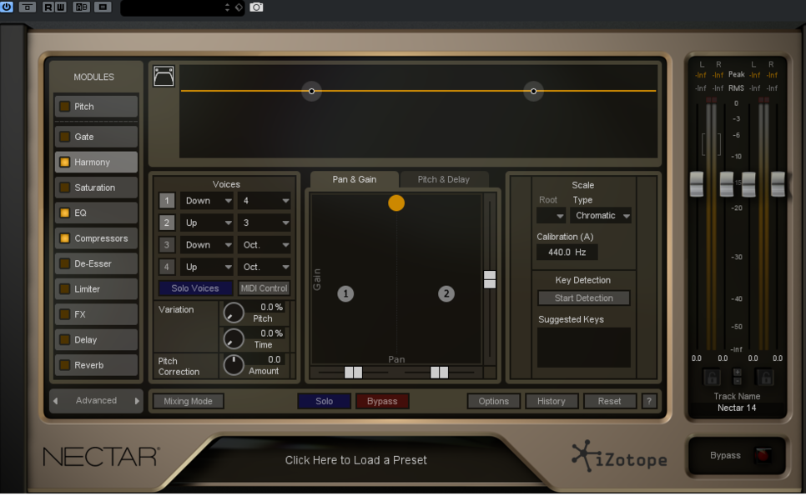806x496 pixels.
Task: Click the blue Solo button
Action: [x=325, y=401]
